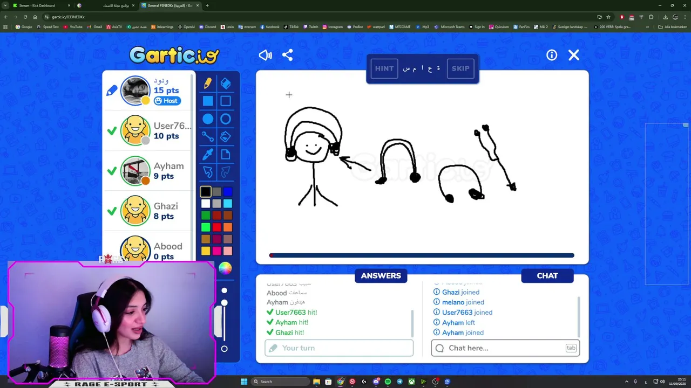Viewport: 691px width, 388px height.
Task: Pick the eyedropper color picker tool
Action: 208,155
